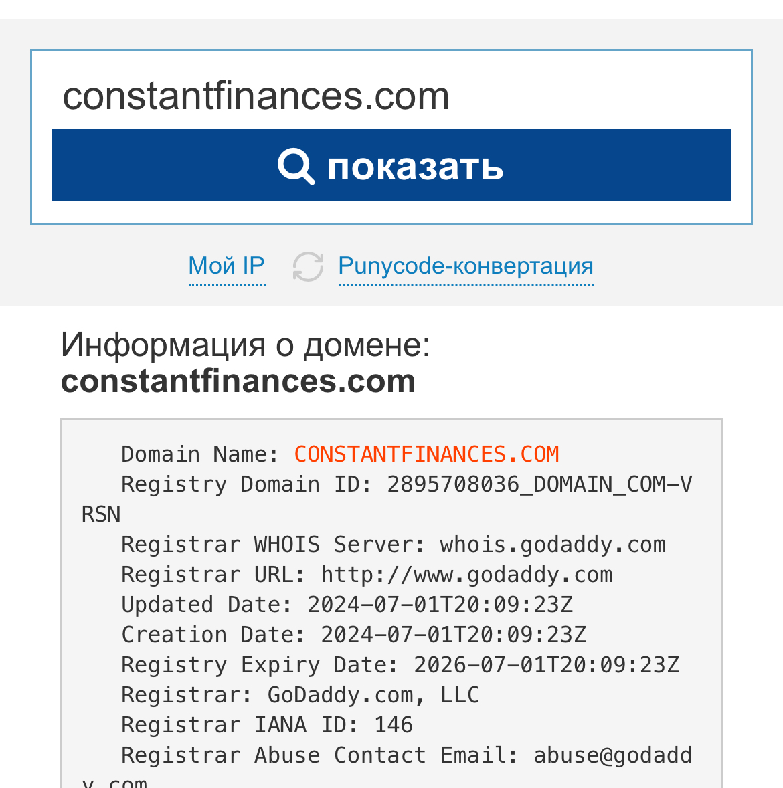The width and height of the screenshot is (783, 788).
Task: Open the "Мой IP" link
Action: click(x=227, y=266)
